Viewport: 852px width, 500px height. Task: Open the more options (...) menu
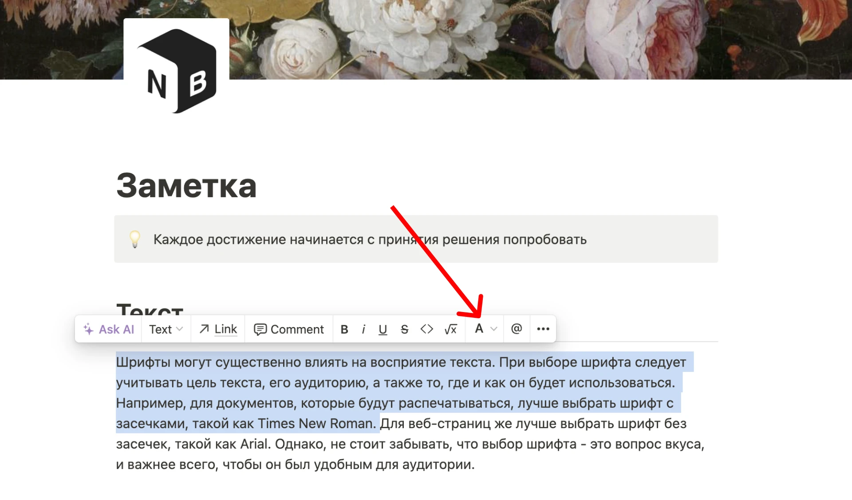click(x=543, y=328)
